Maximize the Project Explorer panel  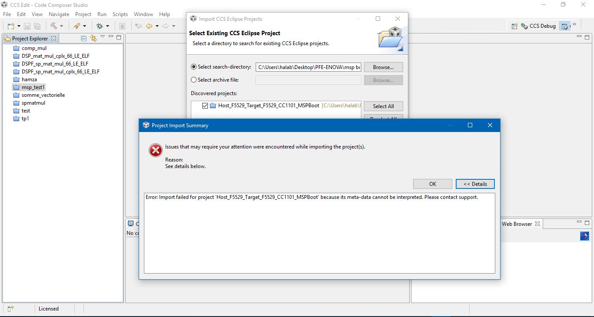click(x=118, y=37)
